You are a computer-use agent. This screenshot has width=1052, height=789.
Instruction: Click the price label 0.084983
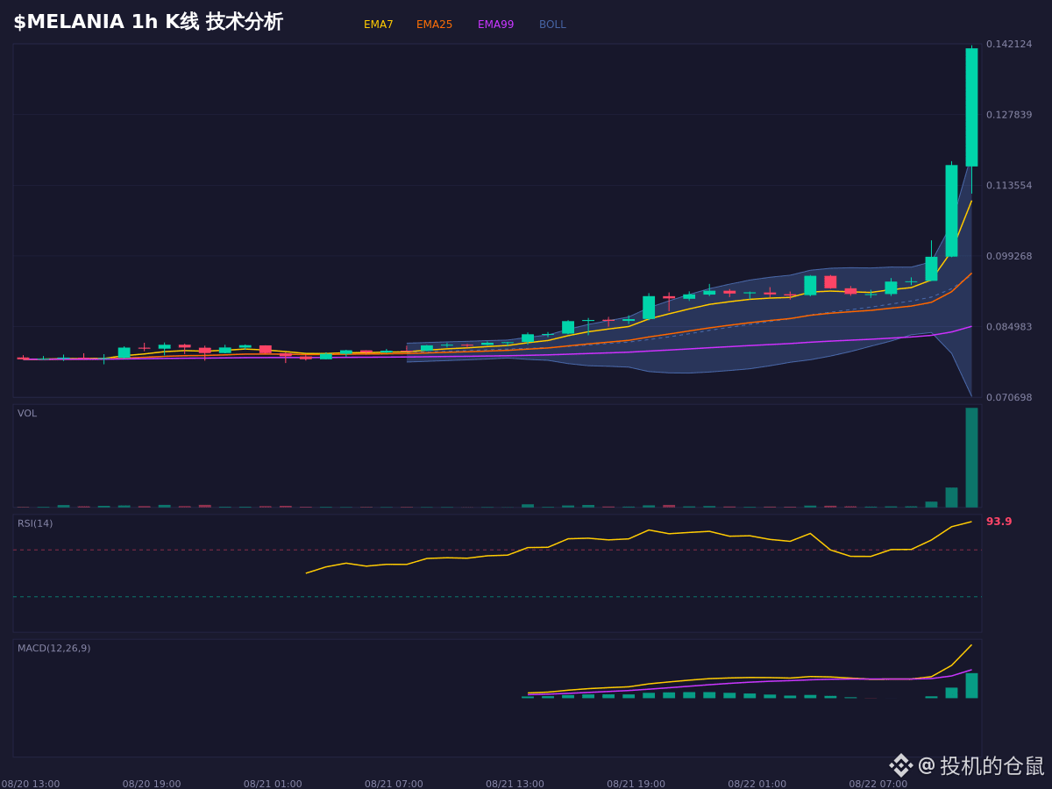click(x=1009, y=327)
